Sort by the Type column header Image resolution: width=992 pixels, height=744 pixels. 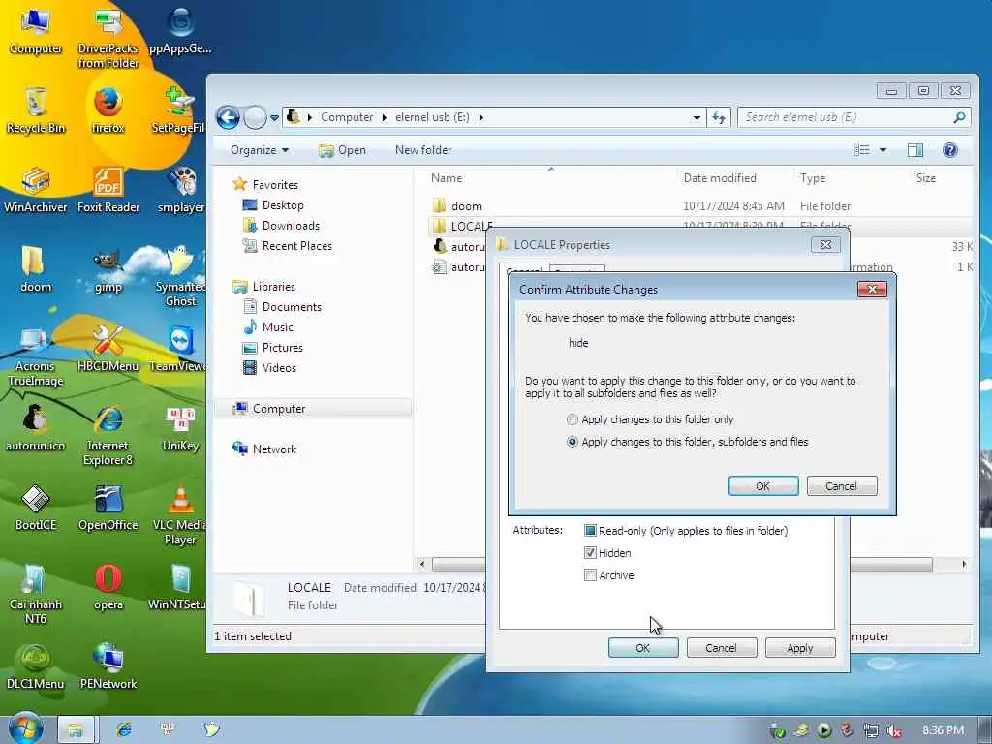coord(813,178)
